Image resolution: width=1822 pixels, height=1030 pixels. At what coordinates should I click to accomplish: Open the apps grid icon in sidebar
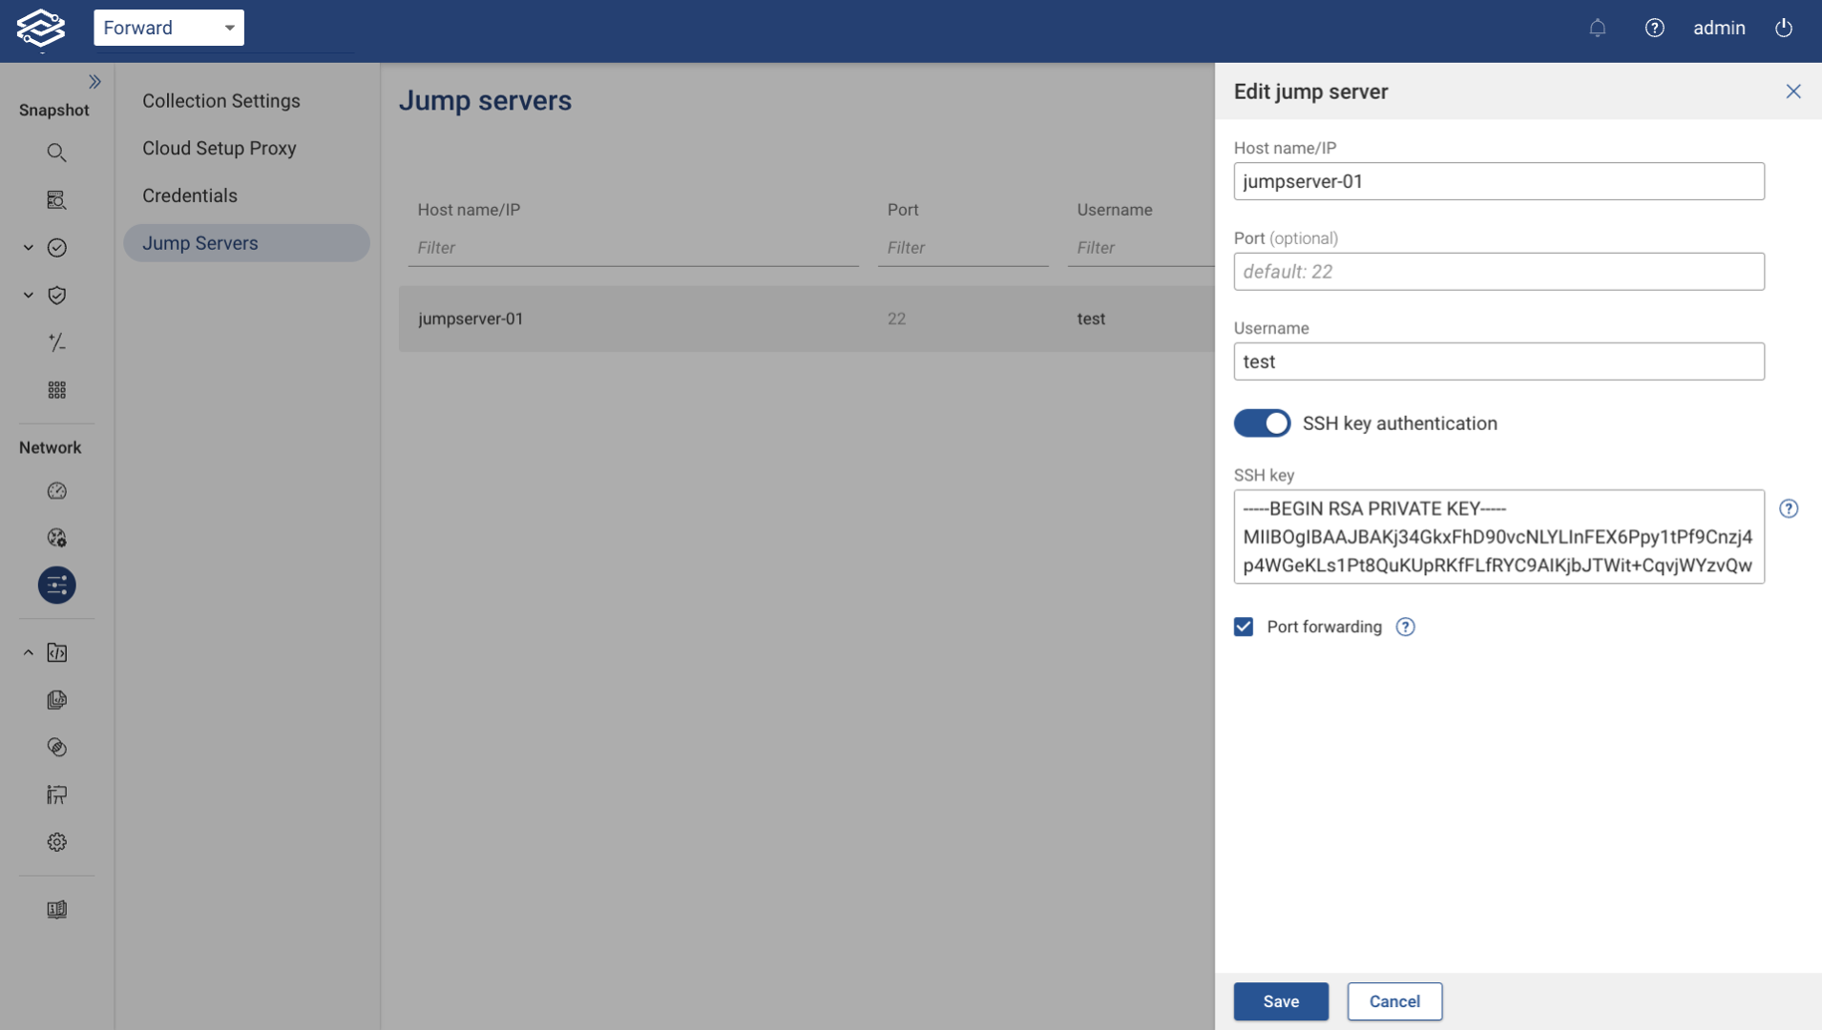(x=56, y=390)
